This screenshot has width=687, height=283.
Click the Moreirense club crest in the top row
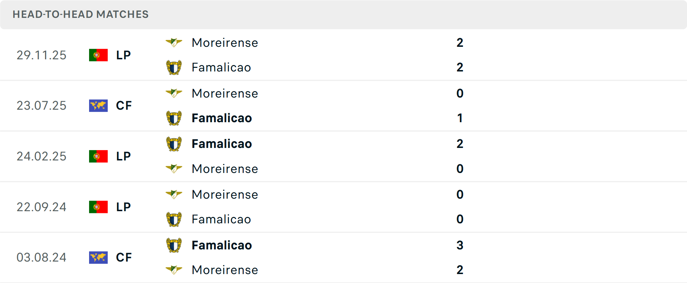[174, 42]
